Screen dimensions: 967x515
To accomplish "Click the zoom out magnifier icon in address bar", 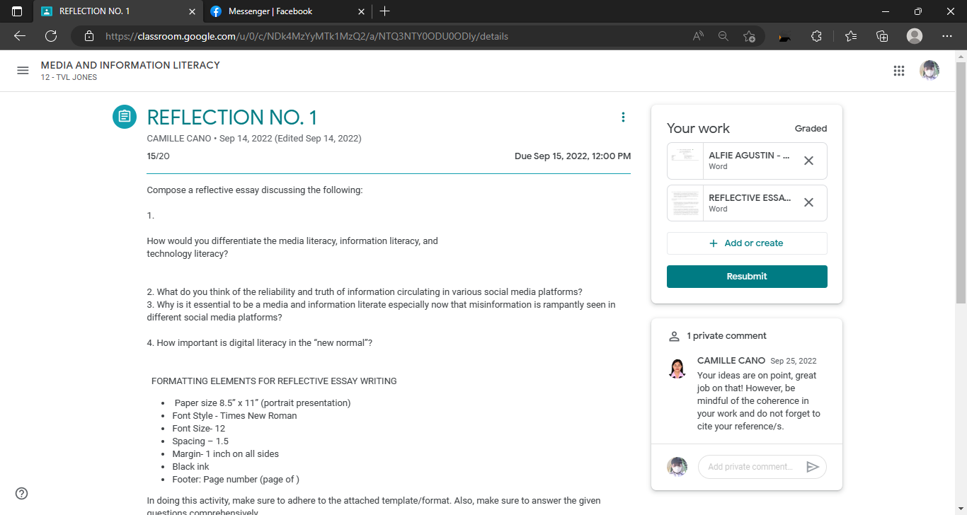I will pyautogui.click(x=723, y=36).
